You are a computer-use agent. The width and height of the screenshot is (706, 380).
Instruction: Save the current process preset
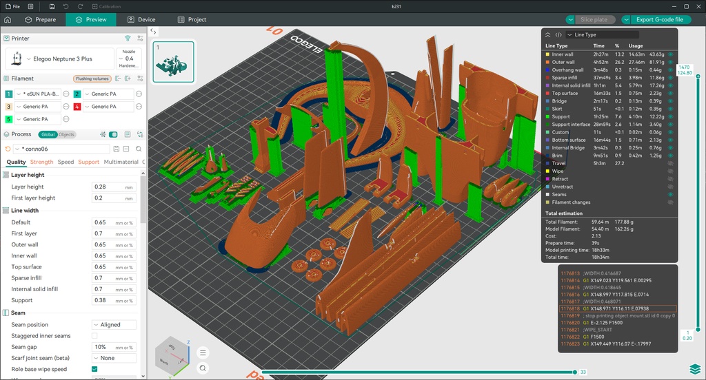[x=116, y=149]
